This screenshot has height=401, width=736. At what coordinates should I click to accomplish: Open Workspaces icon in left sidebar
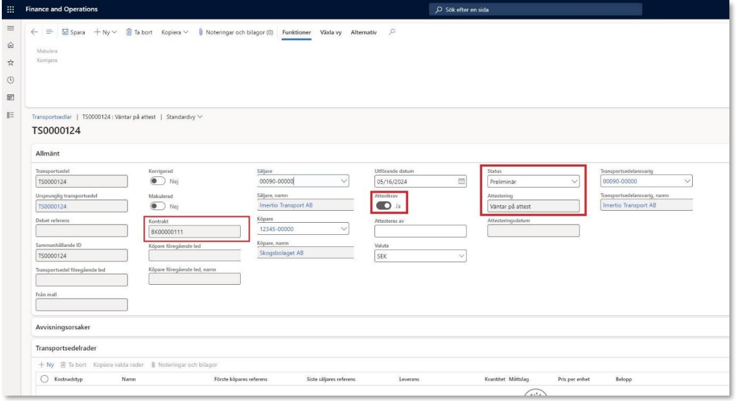(x=10, y=94)
